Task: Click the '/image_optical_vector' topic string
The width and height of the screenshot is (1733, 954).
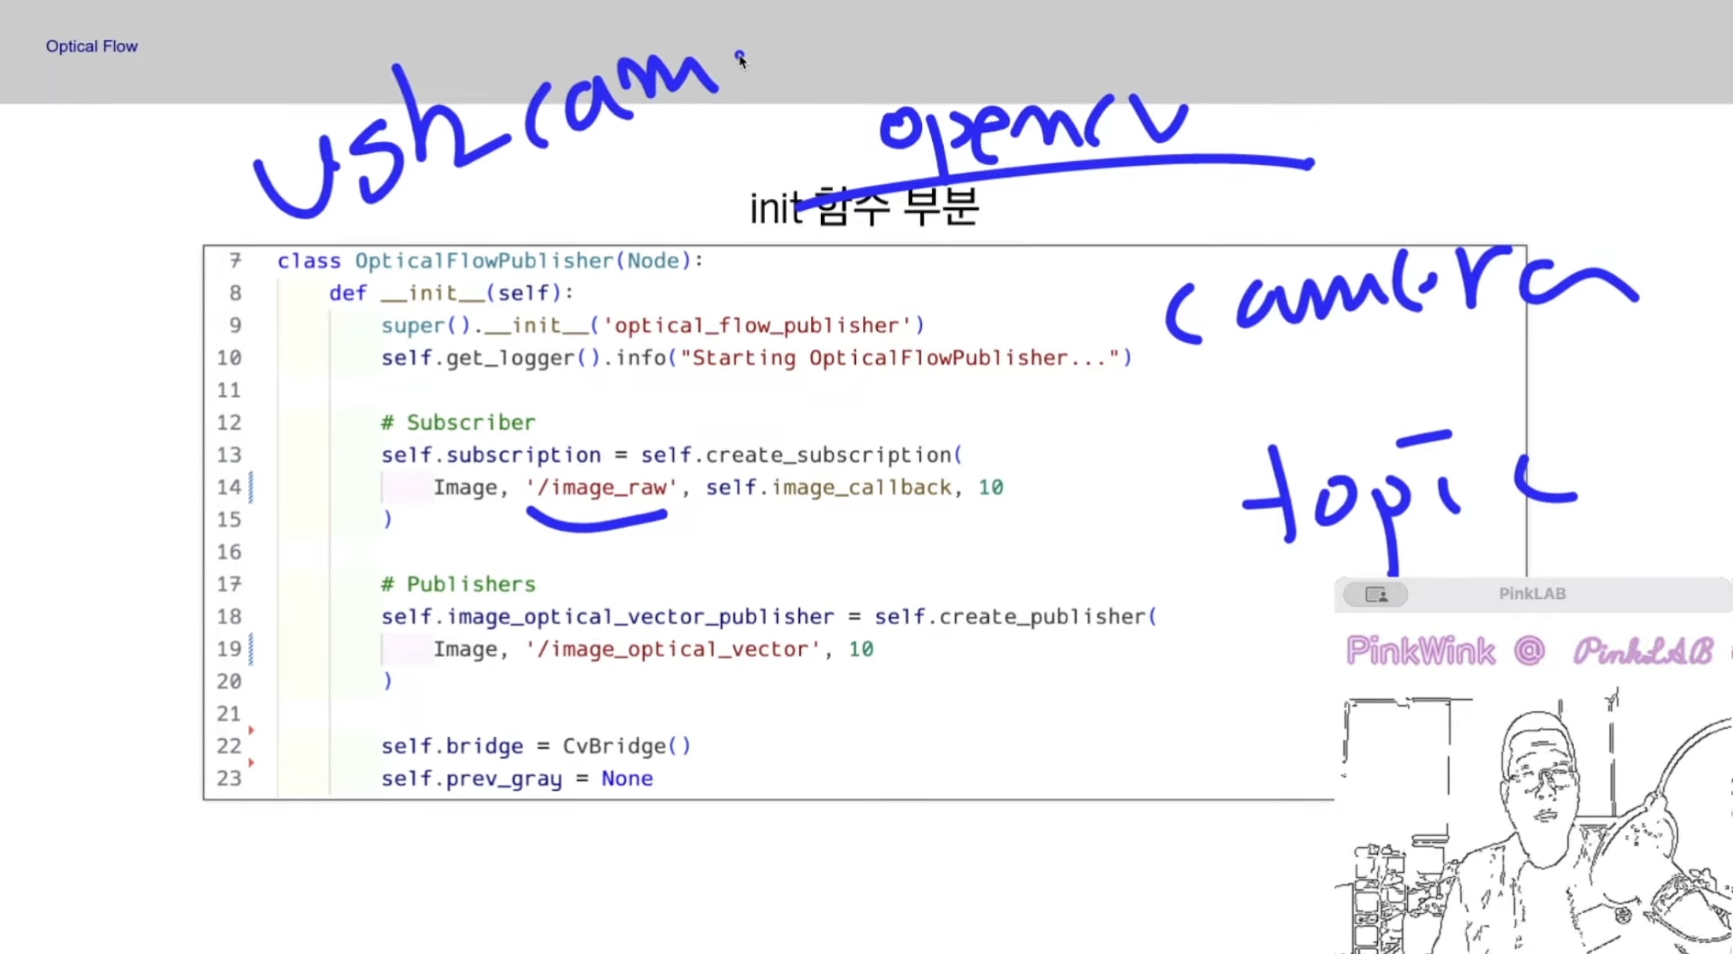Action: coord(672,649)
